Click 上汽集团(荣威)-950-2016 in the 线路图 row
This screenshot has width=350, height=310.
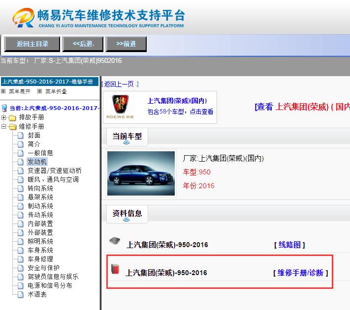(x=167, y=245)
